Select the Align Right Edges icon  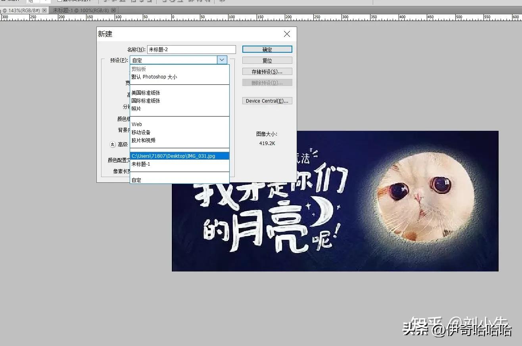point(150,1)
